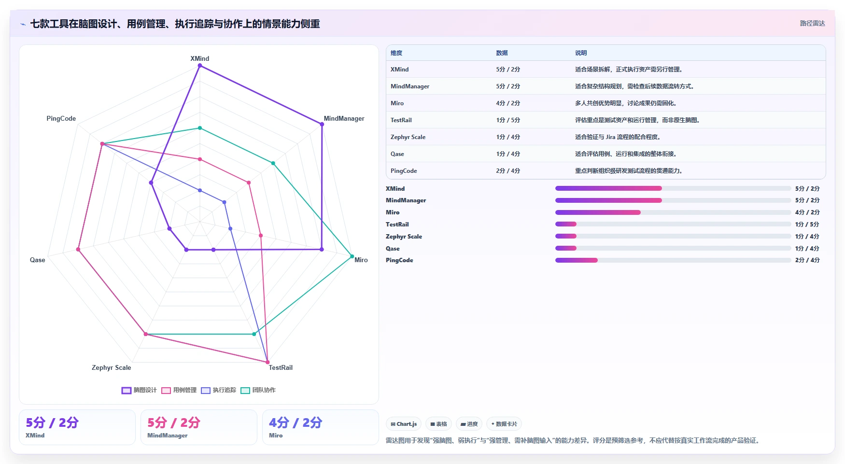Click the 进度 tag chip
Viewport: 845px width, 464px height.
(x=469, y=424)
